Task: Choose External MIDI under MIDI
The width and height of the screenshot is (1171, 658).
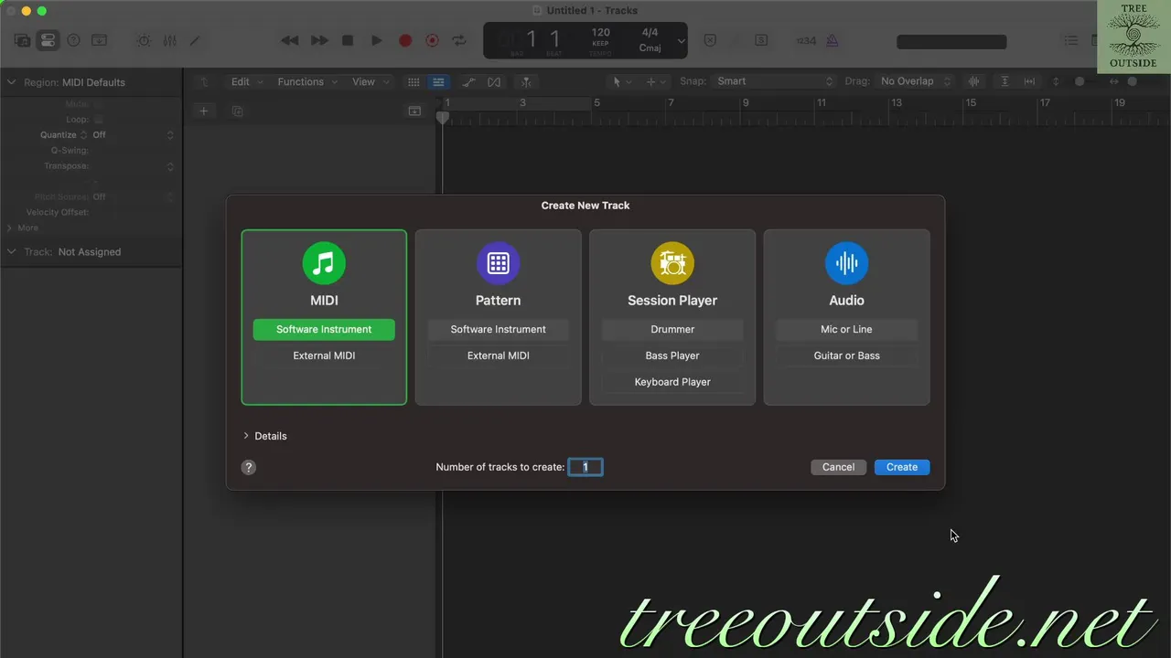Action: pyautogui.click(x=324, y=356)
